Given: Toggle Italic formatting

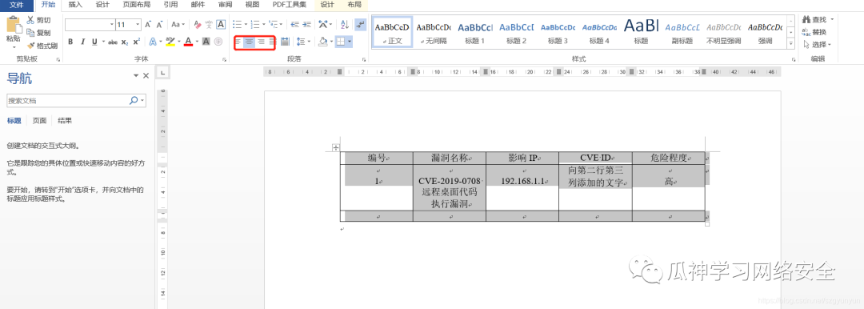Looking at the screenshot, I should tap(82, 42).
